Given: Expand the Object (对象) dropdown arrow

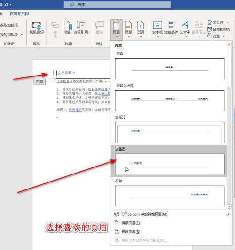Looking at the screenshot, I should click(x=224, y=36).
